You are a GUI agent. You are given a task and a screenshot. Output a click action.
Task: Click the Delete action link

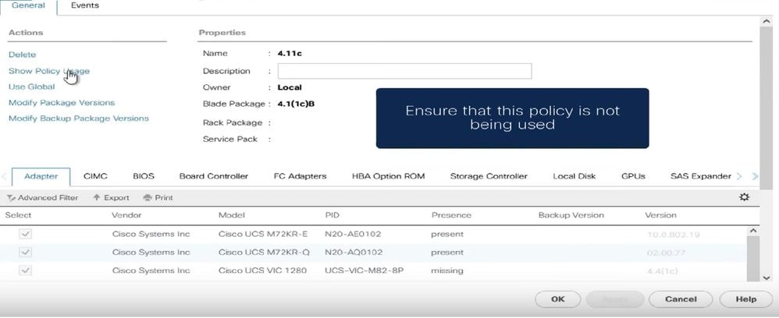click(23, 55)
